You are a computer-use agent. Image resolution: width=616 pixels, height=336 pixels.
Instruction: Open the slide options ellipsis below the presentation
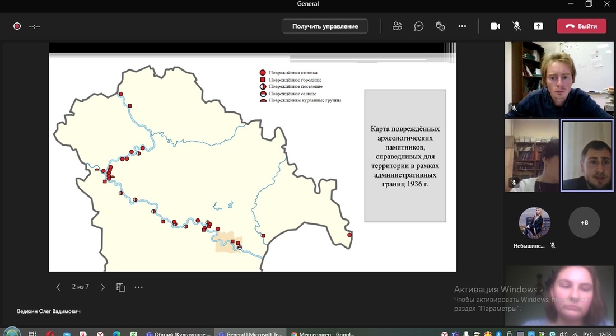(139, 287)
